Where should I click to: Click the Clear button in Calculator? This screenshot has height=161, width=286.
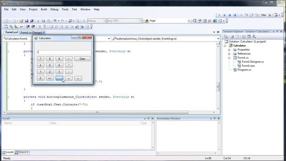(82, 59)
